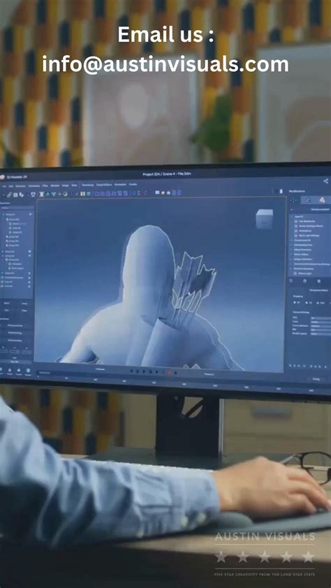Select the second Snapping radio option
This screenshot has height=588, width=331.
307,302
